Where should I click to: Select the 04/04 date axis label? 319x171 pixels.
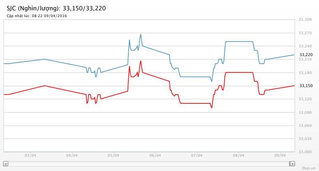(72, 155)
